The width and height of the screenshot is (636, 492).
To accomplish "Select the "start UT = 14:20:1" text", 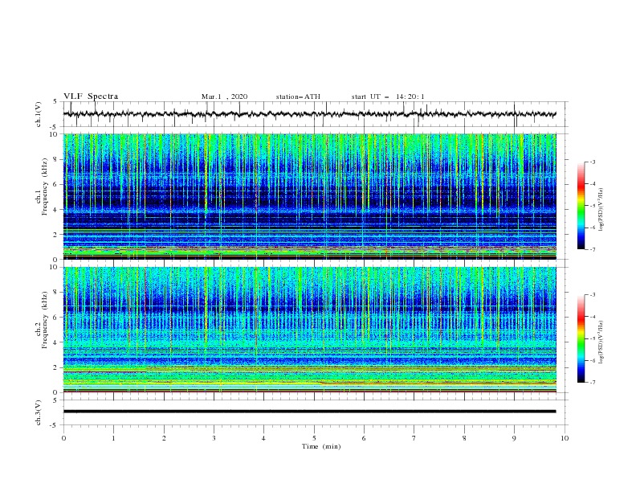I will point(388,96).
